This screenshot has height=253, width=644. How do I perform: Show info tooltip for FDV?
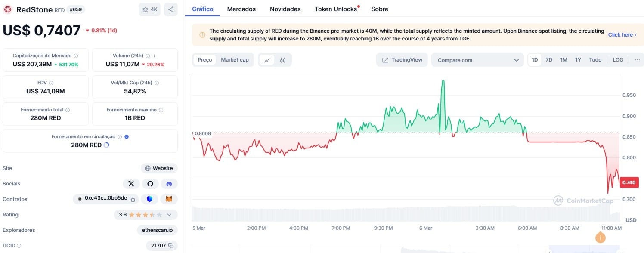pos(51,83)
